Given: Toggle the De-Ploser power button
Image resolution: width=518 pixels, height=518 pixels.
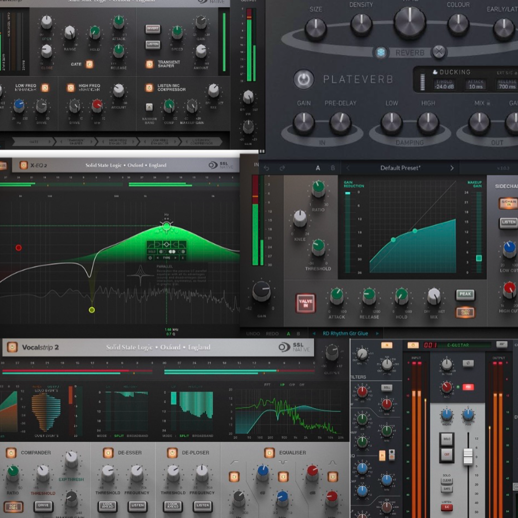Looking at the screenshot, I should (x=172, y=453).
